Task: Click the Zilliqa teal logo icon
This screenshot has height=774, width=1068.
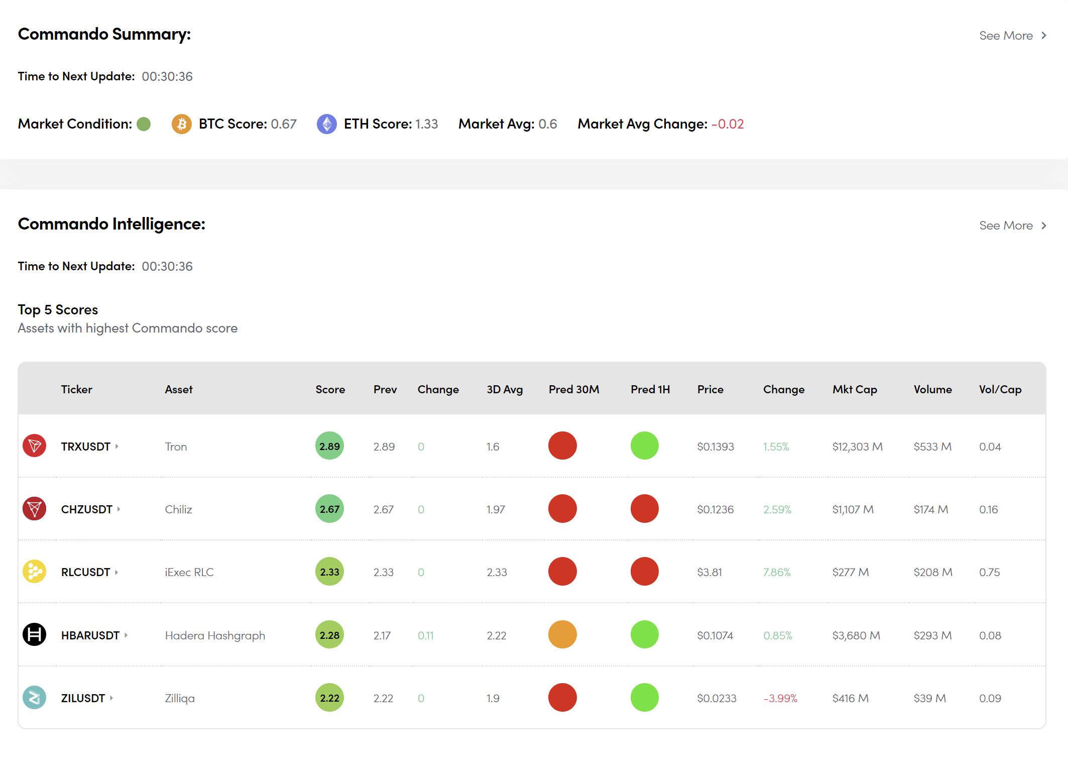Action: (x=34, y=697)
